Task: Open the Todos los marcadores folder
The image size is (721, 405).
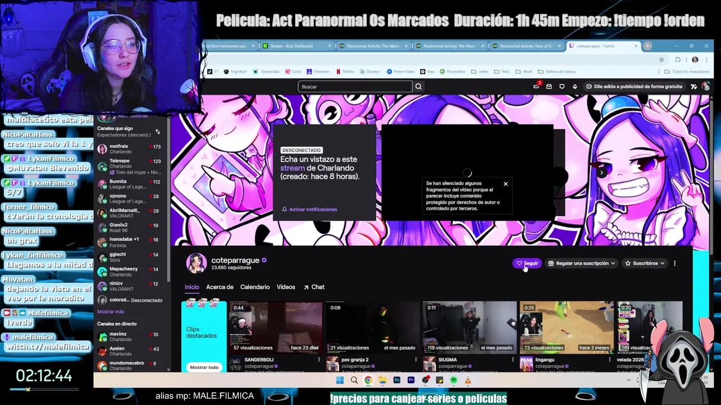Action: pyautogui.click(x=687, y=71)
